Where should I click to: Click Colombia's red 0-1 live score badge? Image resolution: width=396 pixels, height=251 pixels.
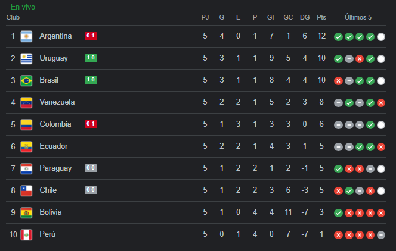(x=91, y=124)
